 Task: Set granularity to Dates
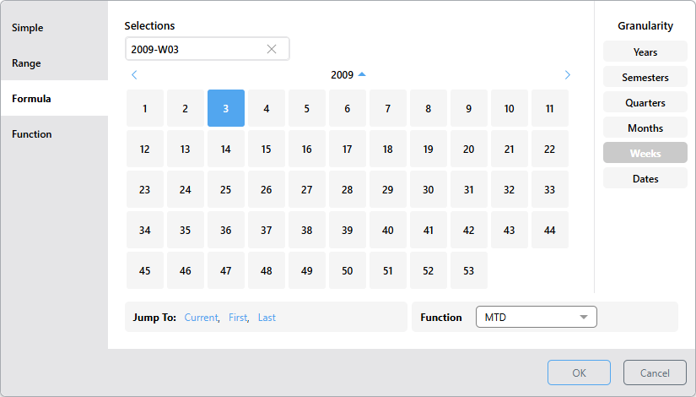(x=645, y=179)
